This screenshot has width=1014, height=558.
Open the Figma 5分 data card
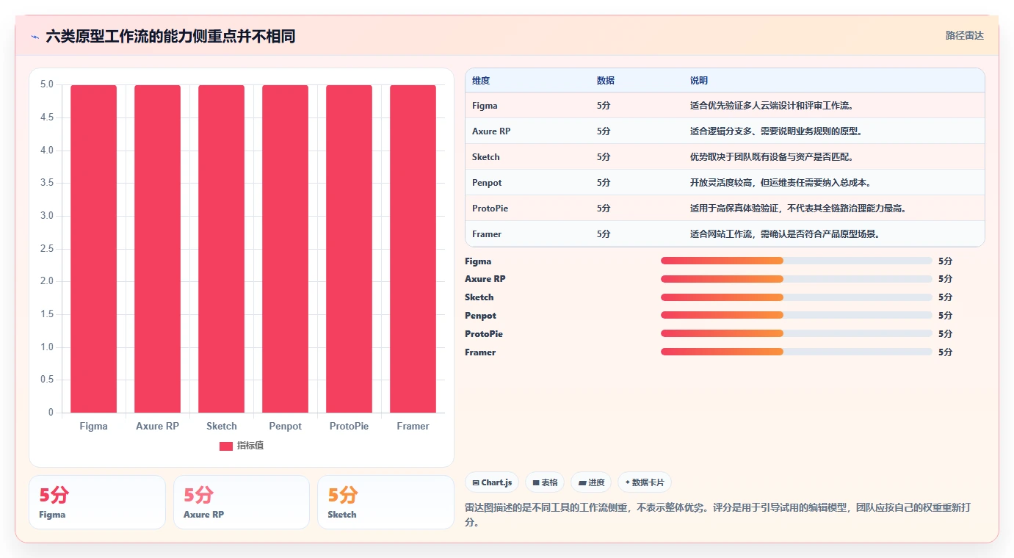[97, 502]
